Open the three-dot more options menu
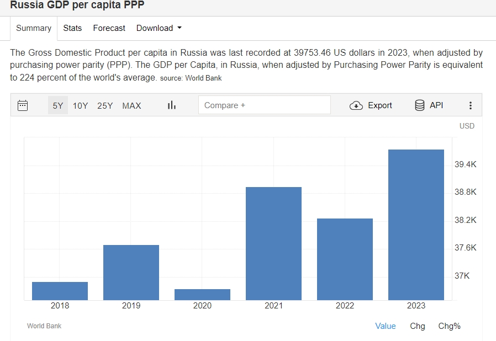 tap(470, 105)
